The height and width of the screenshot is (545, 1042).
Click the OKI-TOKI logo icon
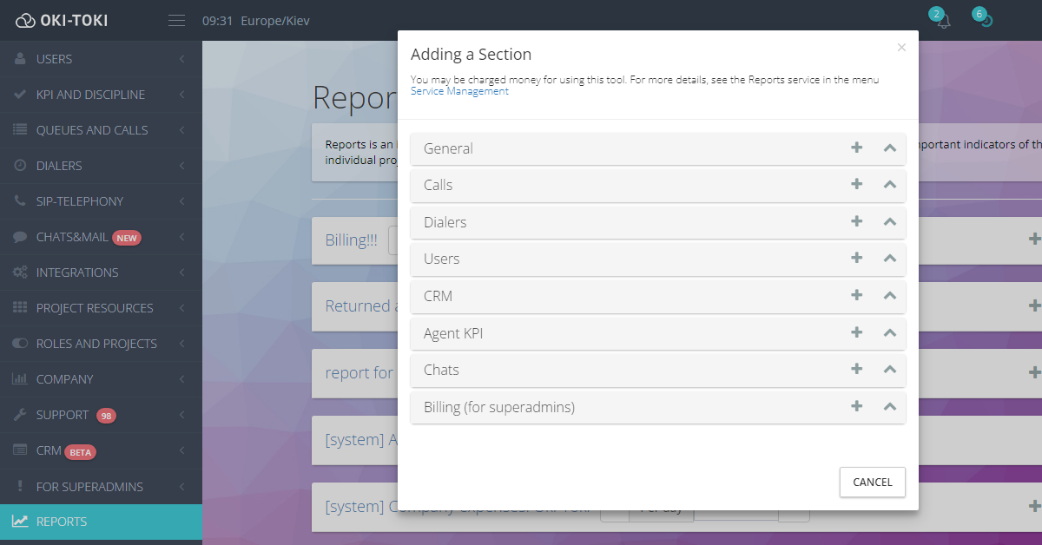pos(25,18)
